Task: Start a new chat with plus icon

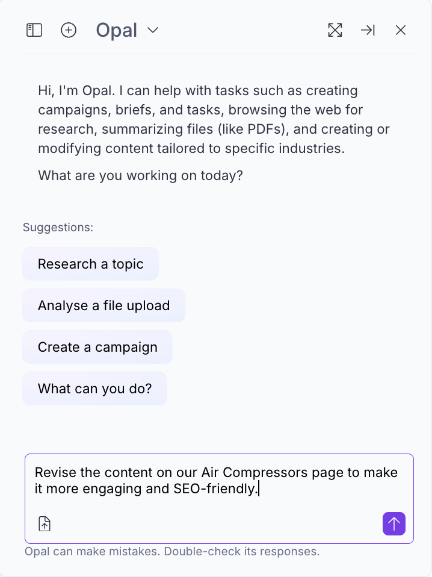Action: 69,30
